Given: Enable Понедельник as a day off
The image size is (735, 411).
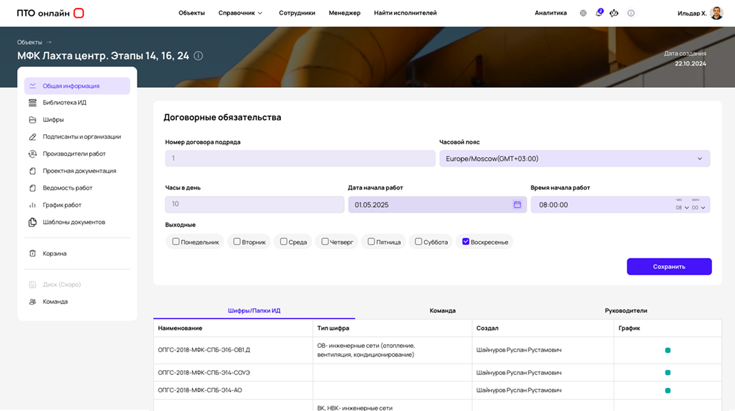Looking at the screenshot, I should pos(176,242).
